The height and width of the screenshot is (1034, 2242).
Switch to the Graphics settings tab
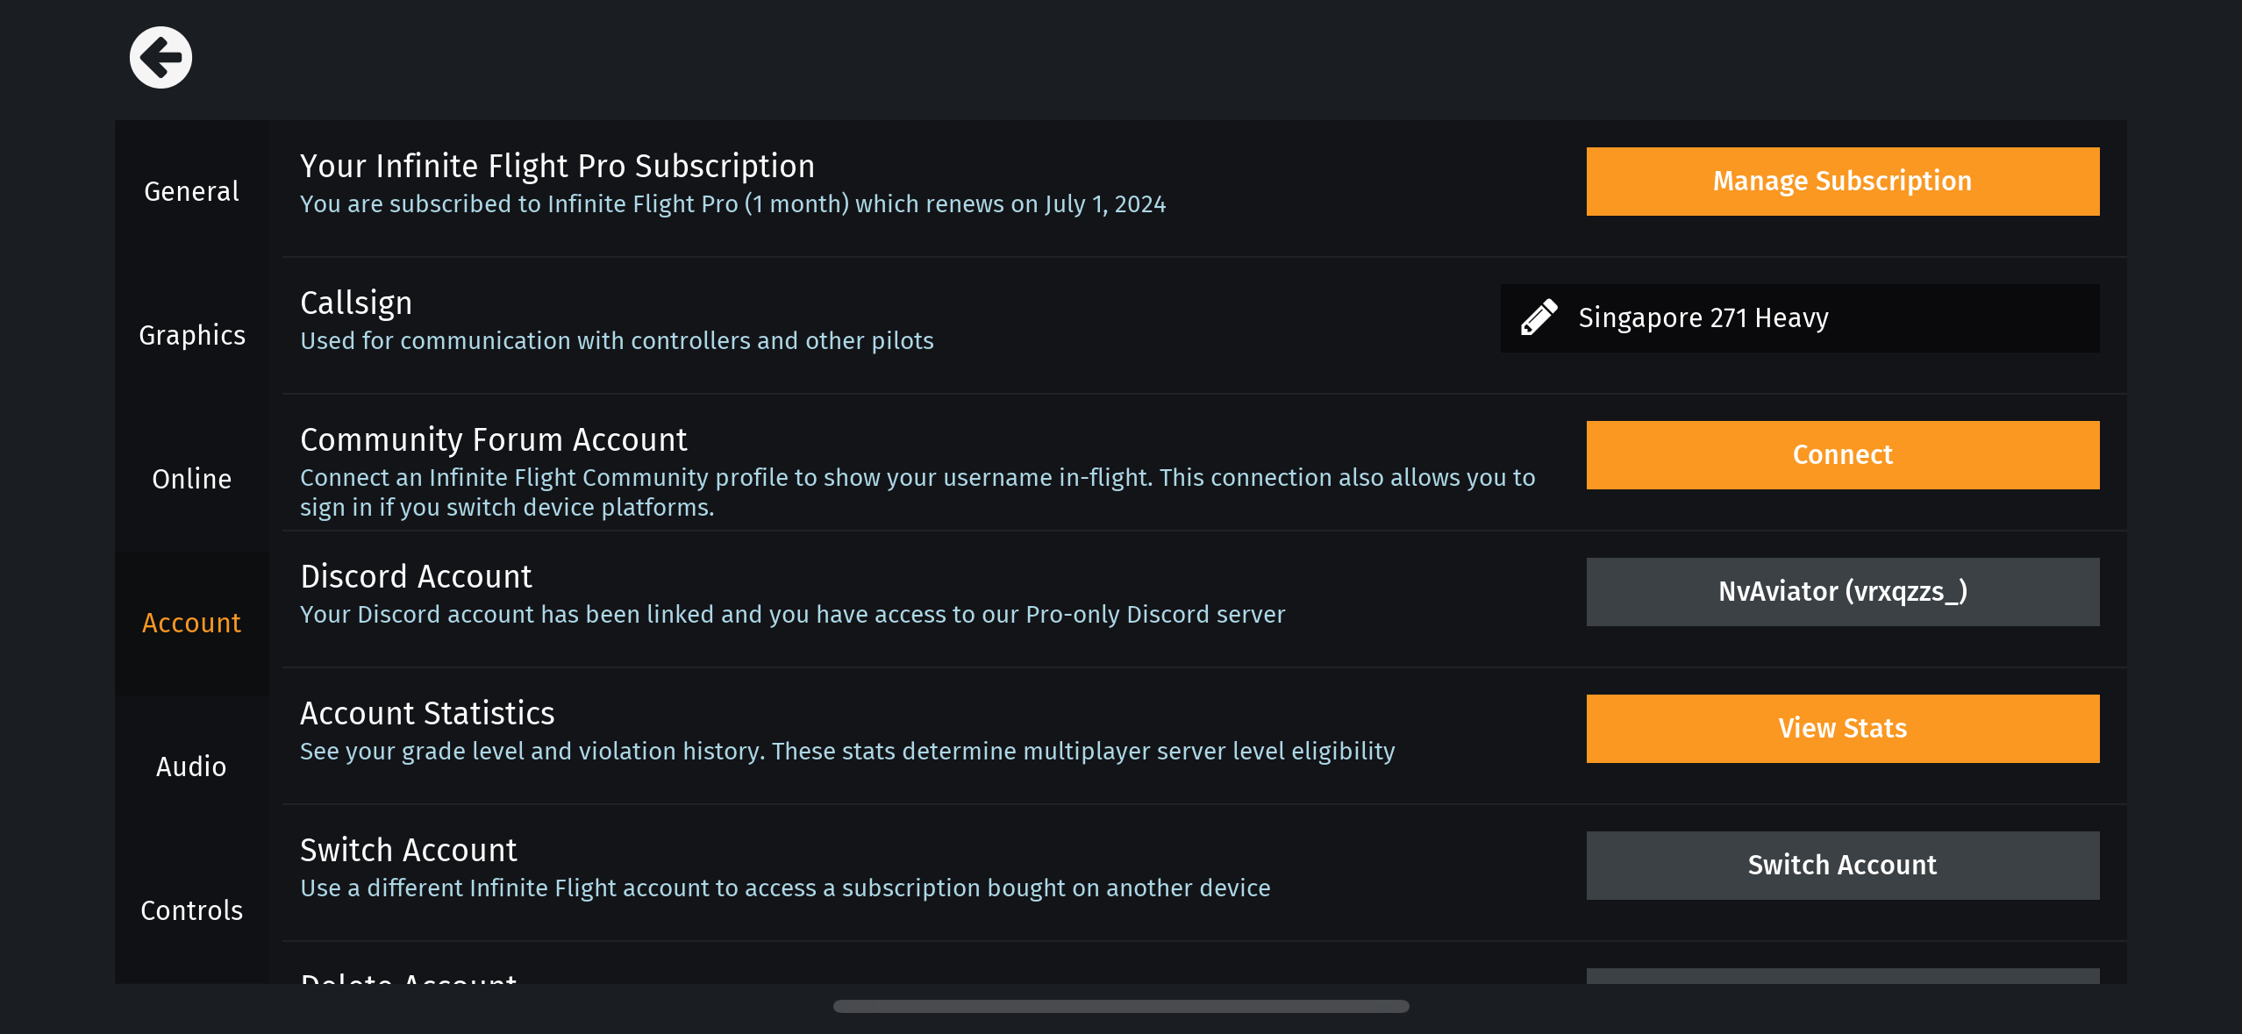click(191, 335)
